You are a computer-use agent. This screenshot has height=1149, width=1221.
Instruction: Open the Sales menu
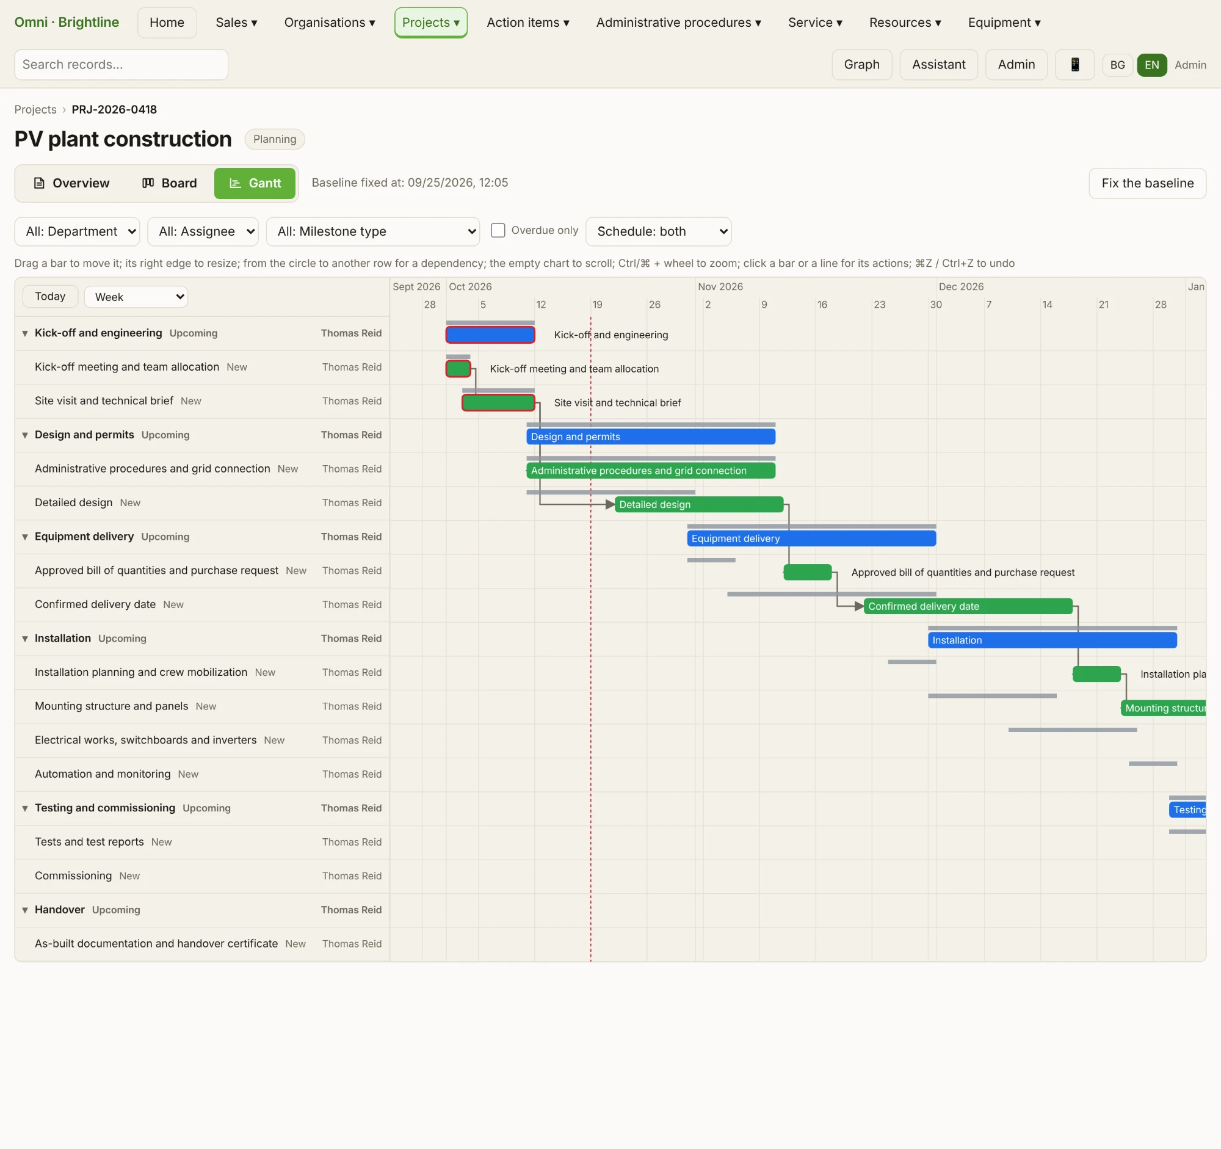[236, 23]
